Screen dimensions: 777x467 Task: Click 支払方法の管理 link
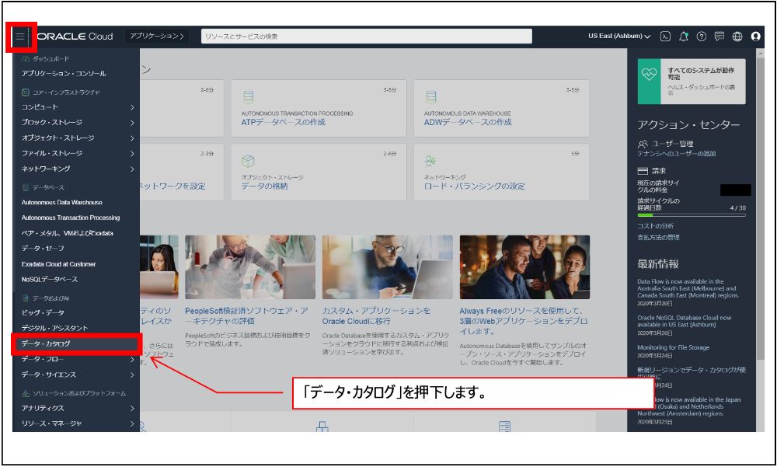tap(658, 238)
